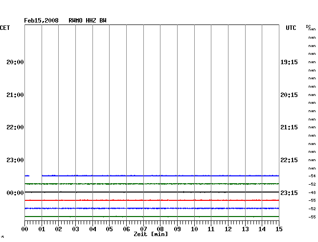Image resolution: width=318 pixels, height=242 pixels.
Task: Click the UTC time label "19:15"
Action: [289, 62]
